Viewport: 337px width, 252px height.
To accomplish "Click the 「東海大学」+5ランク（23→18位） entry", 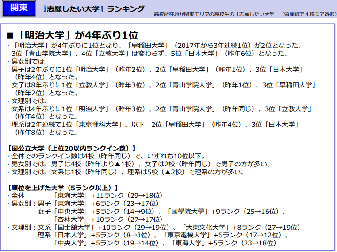I will [224, 243].
